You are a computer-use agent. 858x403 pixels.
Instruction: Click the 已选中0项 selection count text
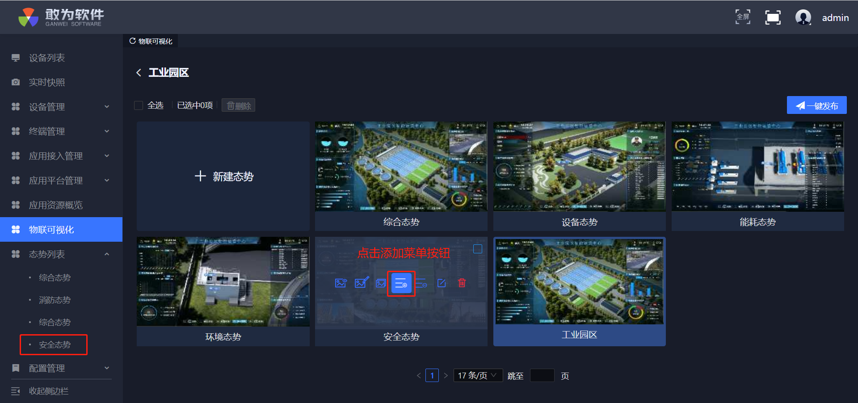click(x=195, y=105)
